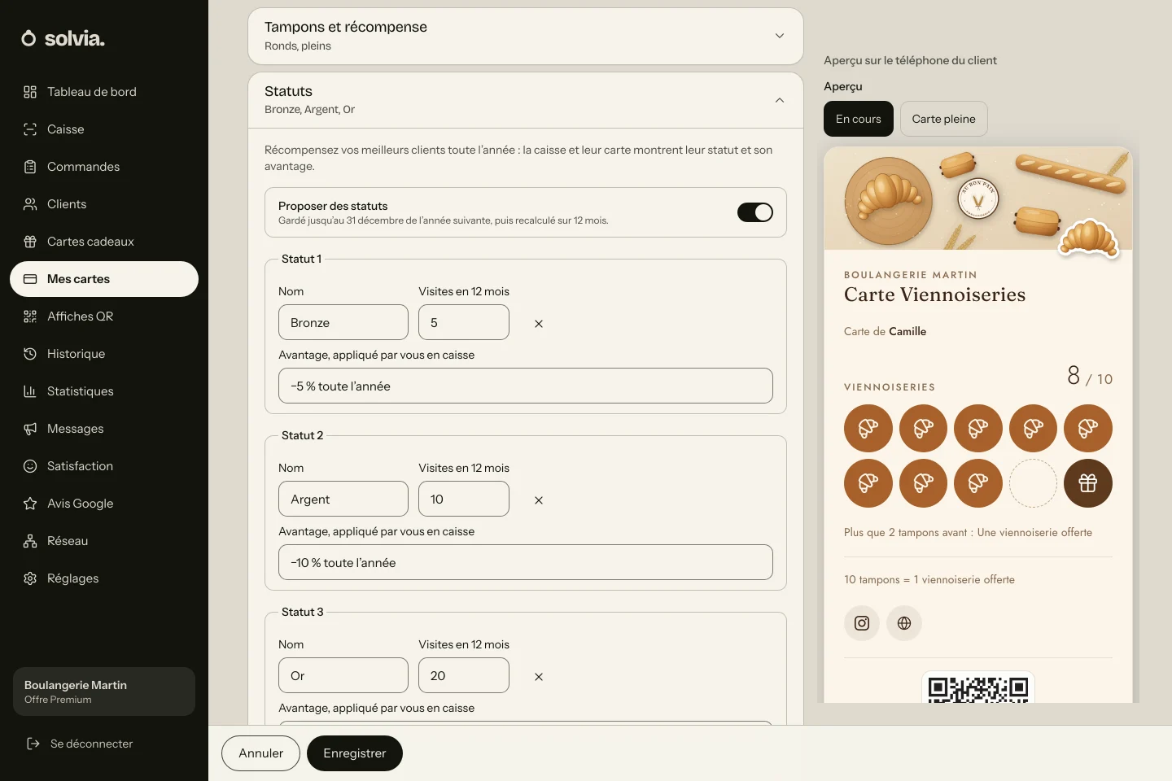This screenshot has width=1172, height=781.
Task: Click the Argent name field
Action: (x=343, y=499)
